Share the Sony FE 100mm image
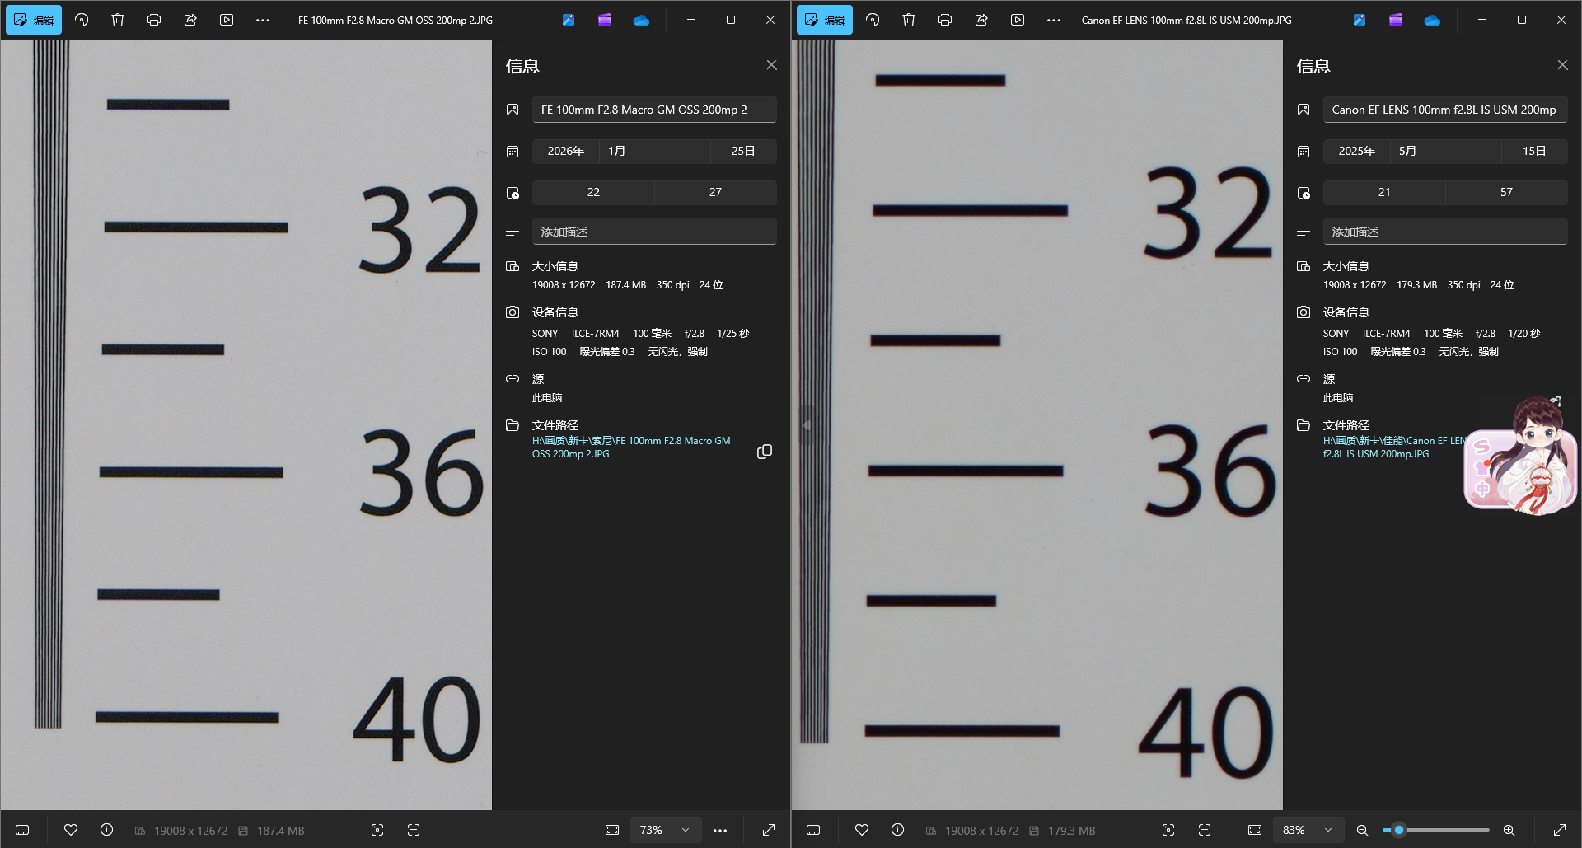 tap(190, 20)
